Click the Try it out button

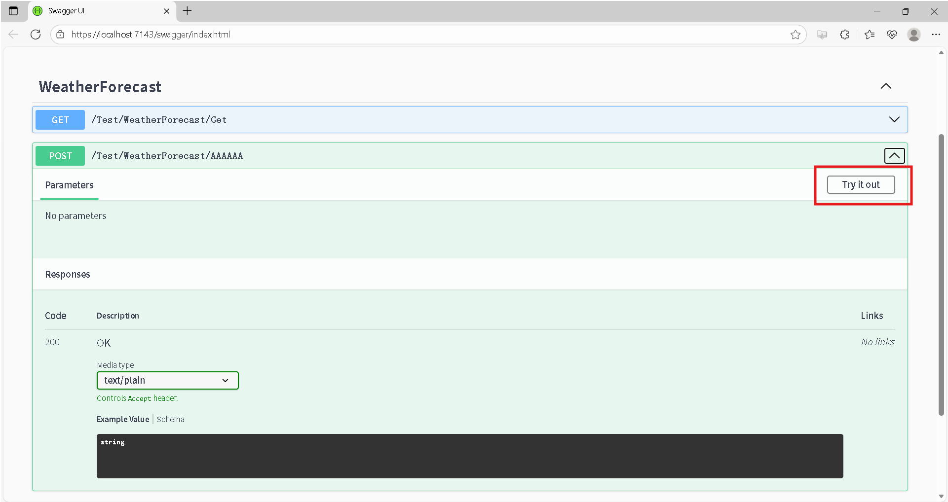861,185
